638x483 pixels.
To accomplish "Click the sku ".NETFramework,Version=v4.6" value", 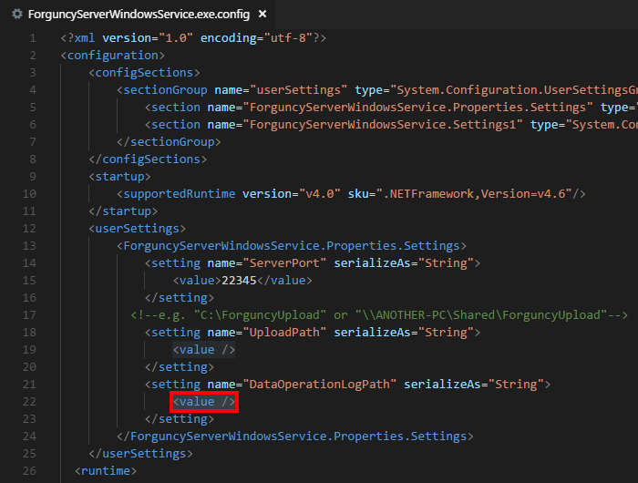I will [x=474, y=194].
